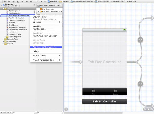Click the document outline filter field
The image size is (154, 114).
pyautogui.click(x=50, y=112)
